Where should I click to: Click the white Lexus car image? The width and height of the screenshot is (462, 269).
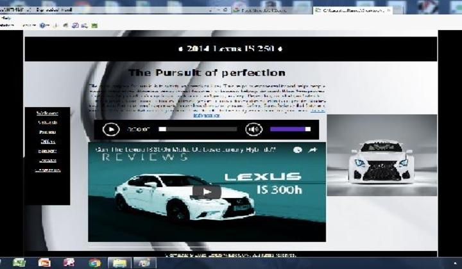click(382, 155)
